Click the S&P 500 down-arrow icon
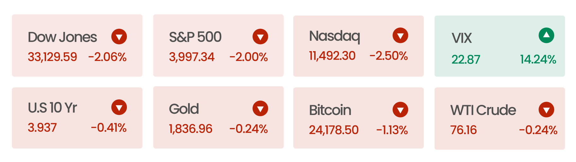Viewport: 576px width, 162px height. [x=260, y=37]
